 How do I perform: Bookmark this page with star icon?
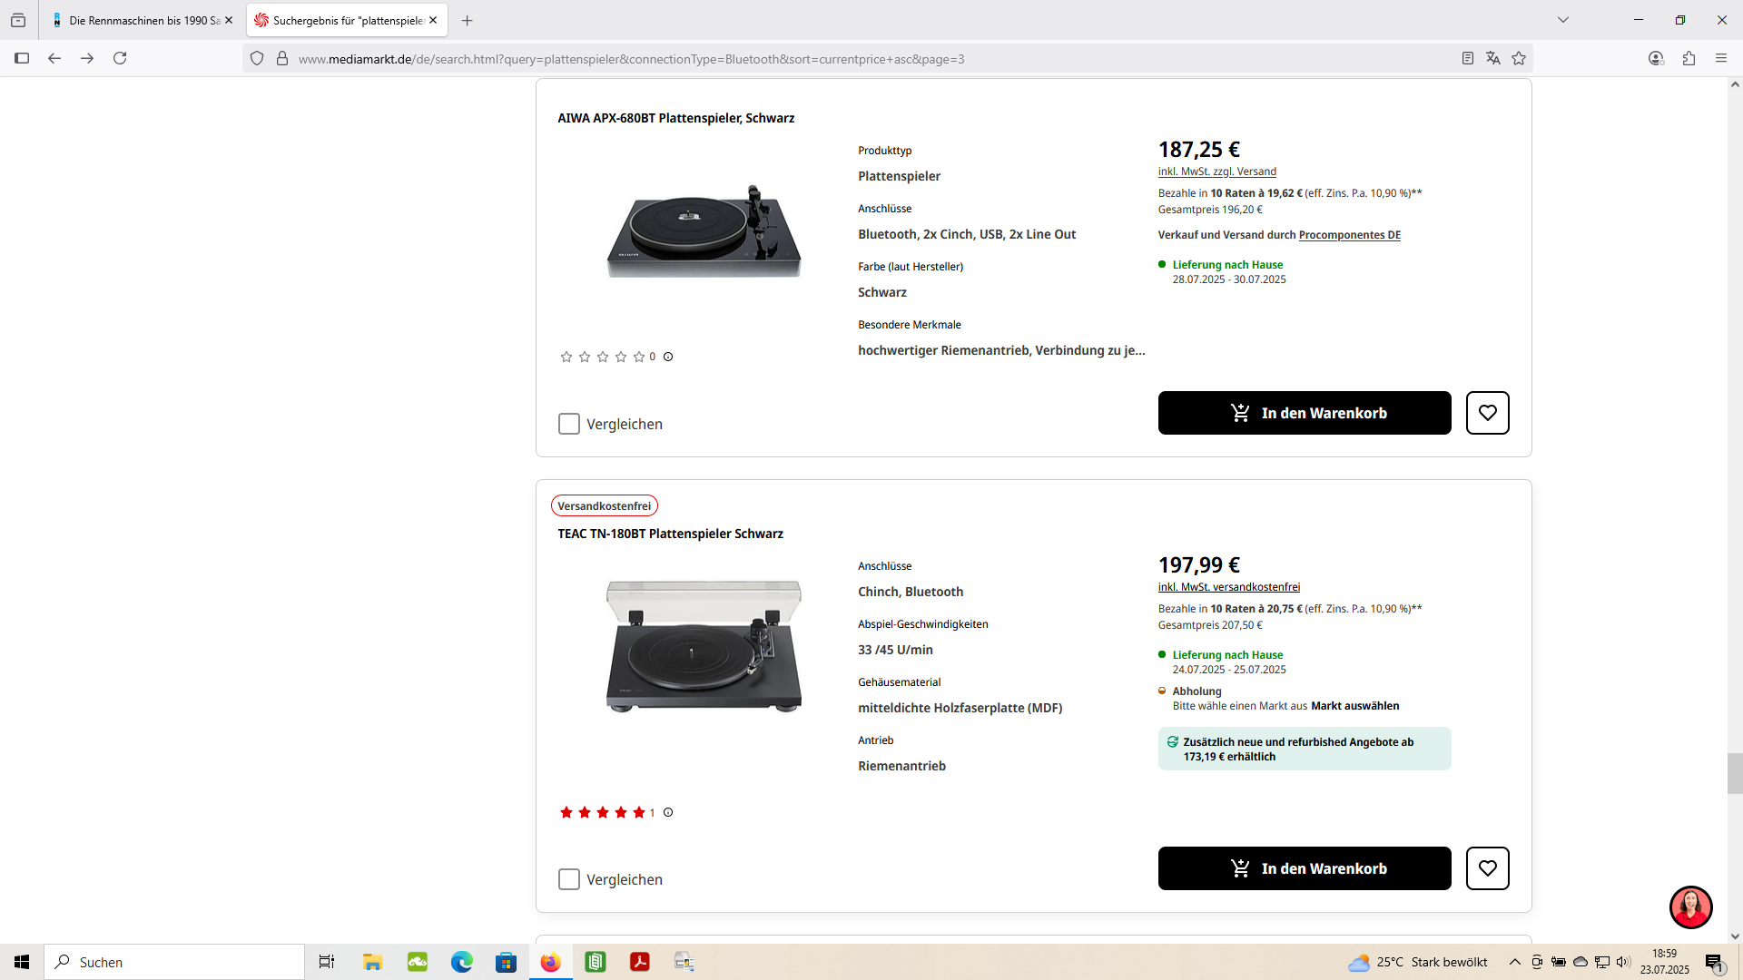pyautogui.click(x=1519, y=58)
